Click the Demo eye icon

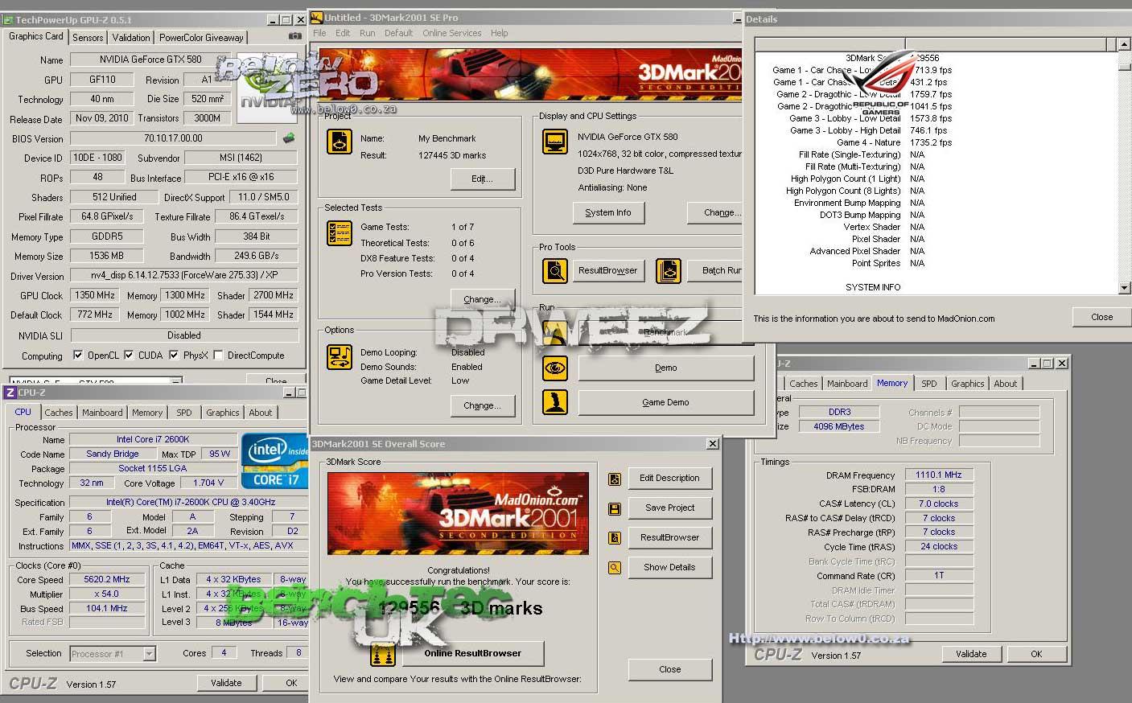[x=555, y=368]
